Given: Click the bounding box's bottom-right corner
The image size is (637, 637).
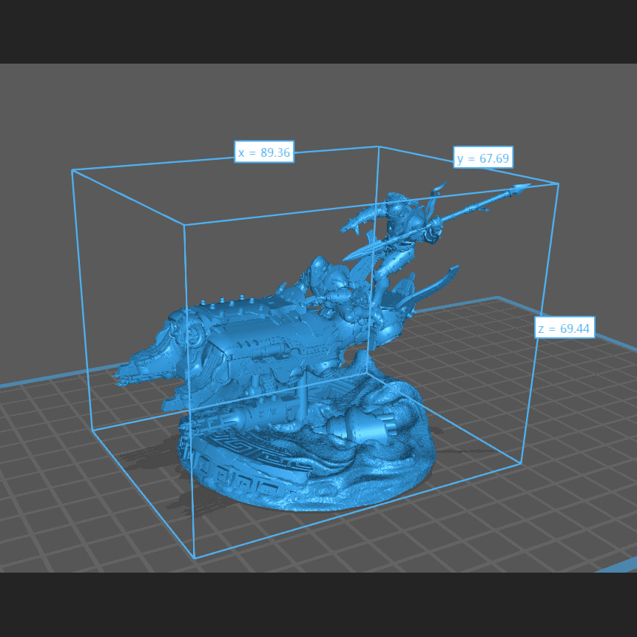Looking at the screenshot, I should coord(522,464).
